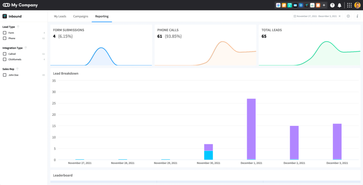The height and width of the screenshot is (185, 363).
Task: Click the December 1, 2021 purple bar
Action: click(x=251, y=128)
